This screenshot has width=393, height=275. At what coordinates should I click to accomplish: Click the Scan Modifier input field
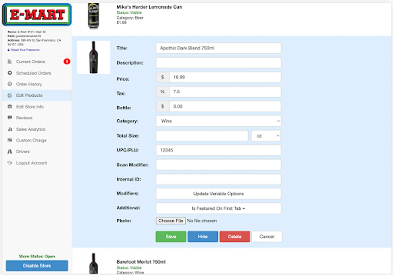(x=219, y=165)
